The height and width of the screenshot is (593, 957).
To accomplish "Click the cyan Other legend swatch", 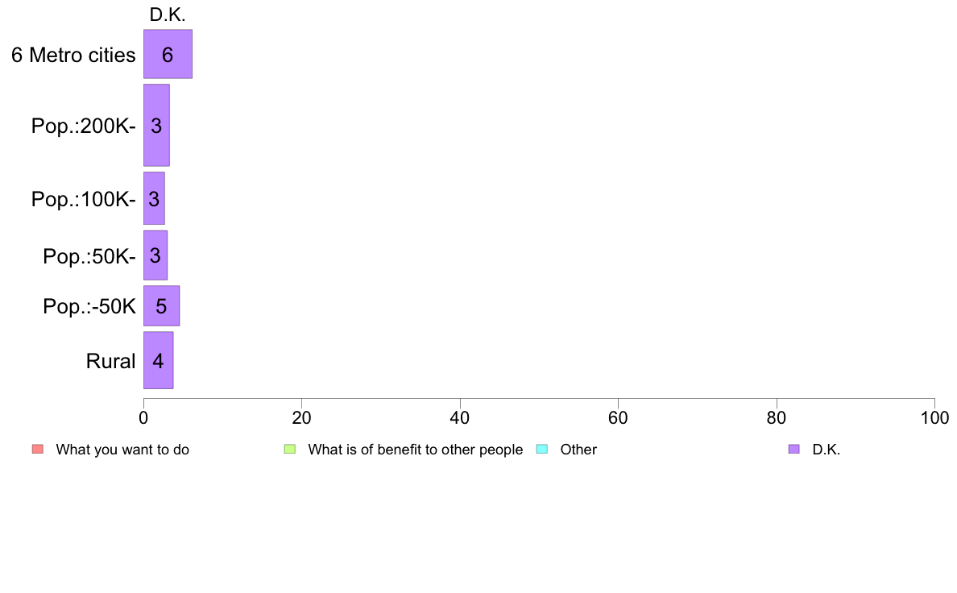I will 542,450.
